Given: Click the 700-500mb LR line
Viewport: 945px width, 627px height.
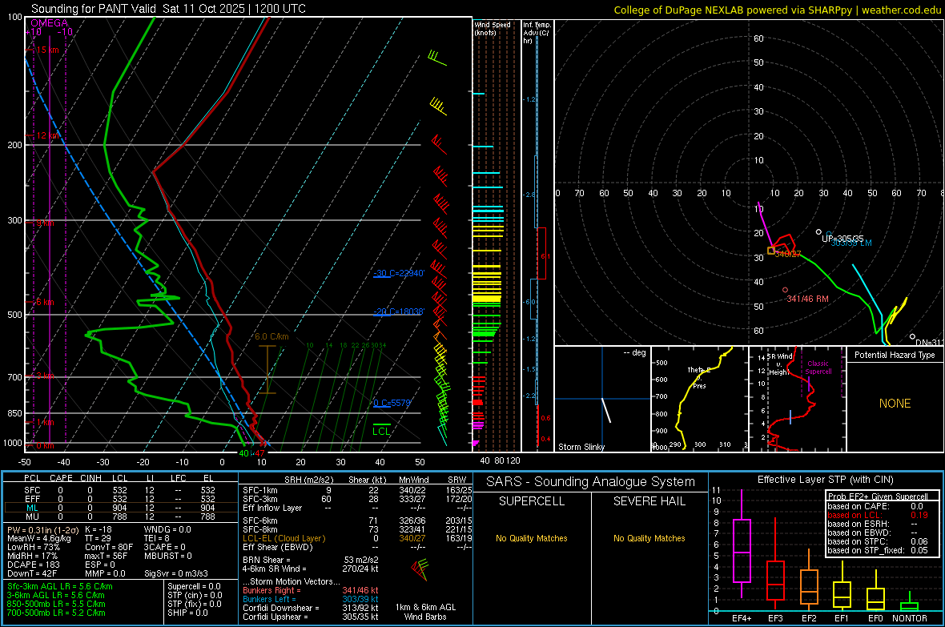Looking at the screenshot, I should 56,613.
